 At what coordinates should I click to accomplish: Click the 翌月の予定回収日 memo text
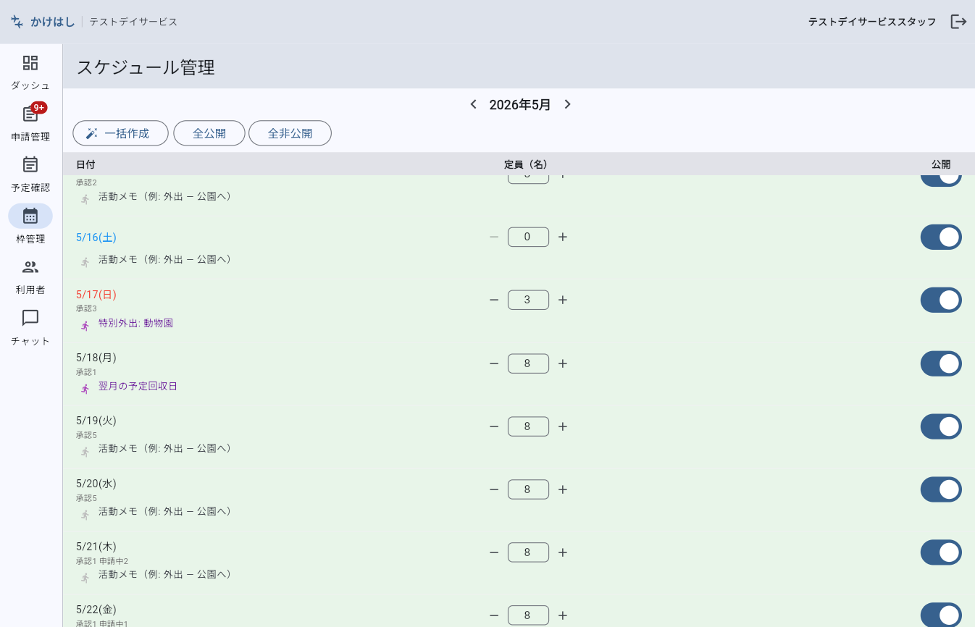click(138, 386)
